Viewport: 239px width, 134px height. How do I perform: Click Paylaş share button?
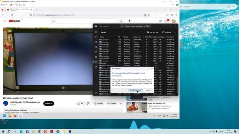pos(98,103)
